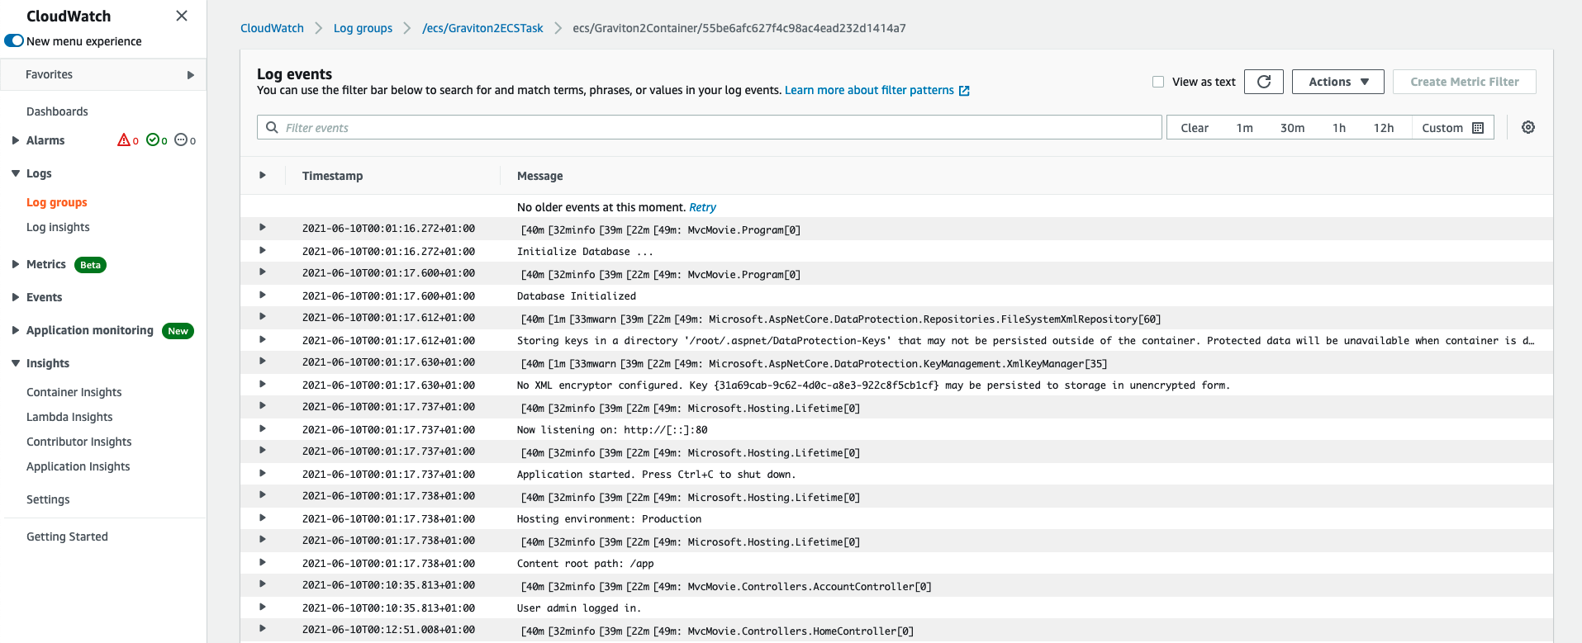
Task: Collapse the Insights section
Action: click(15, 363)
